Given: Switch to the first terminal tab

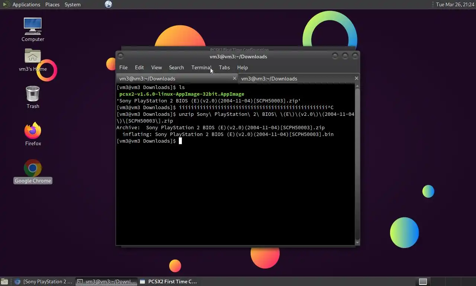Looking at the screenshot, I should (177, 79).
